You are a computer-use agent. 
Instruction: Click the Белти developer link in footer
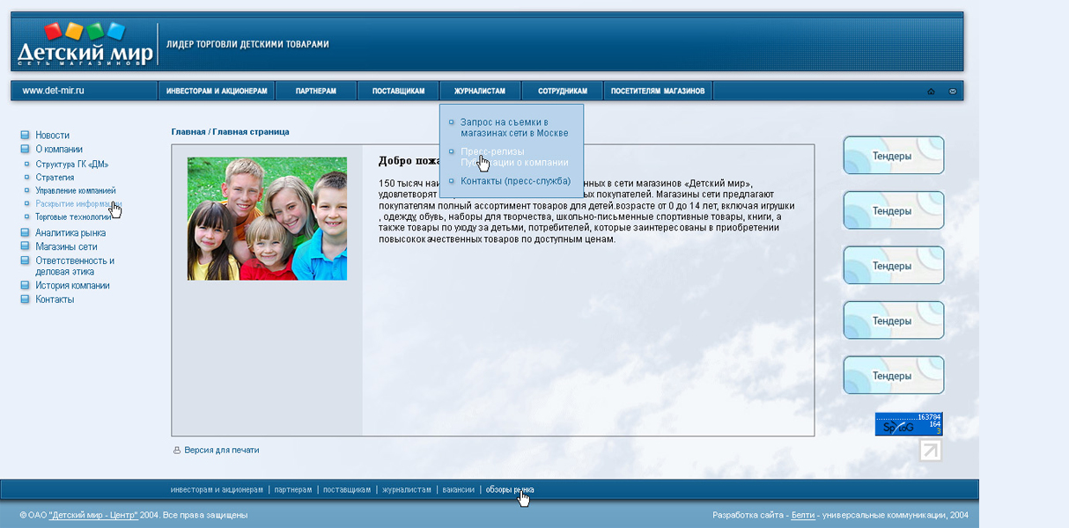803,516
